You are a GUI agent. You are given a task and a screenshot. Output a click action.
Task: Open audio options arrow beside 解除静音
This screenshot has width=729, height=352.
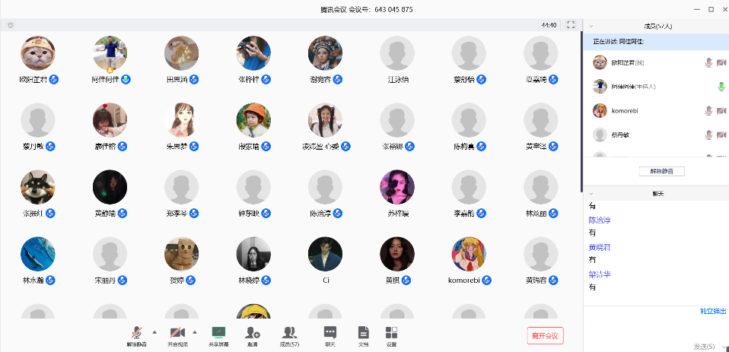[x=154, y=332]
